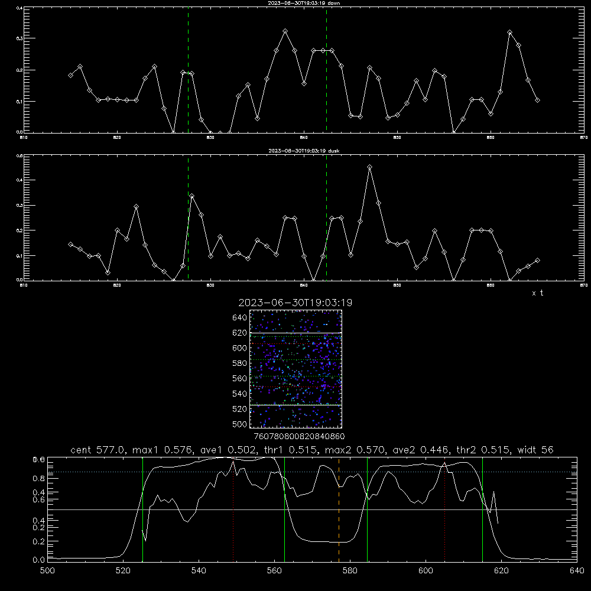This screenshot has height=591, width=591.
Task: Click the '540' tick label on the bottom plot's x-axis
Action: (x=199, y=571)
